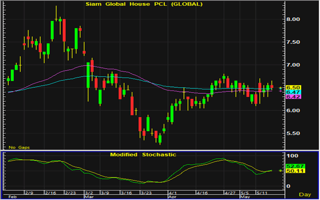Click the 3/2 date marker
Screen dimensions: 320x200
point(89,193)
